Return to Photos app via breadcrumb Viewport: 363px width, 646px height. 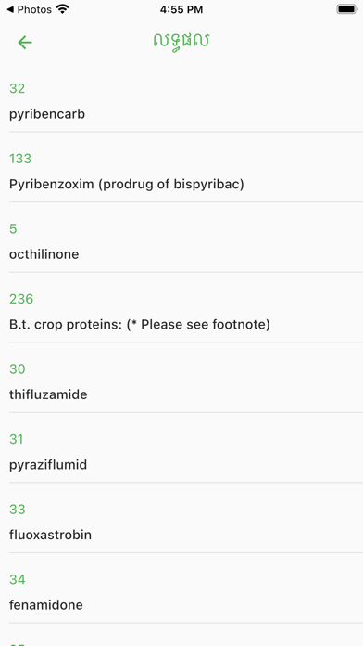pyautogui.click(x=29, y=9)
